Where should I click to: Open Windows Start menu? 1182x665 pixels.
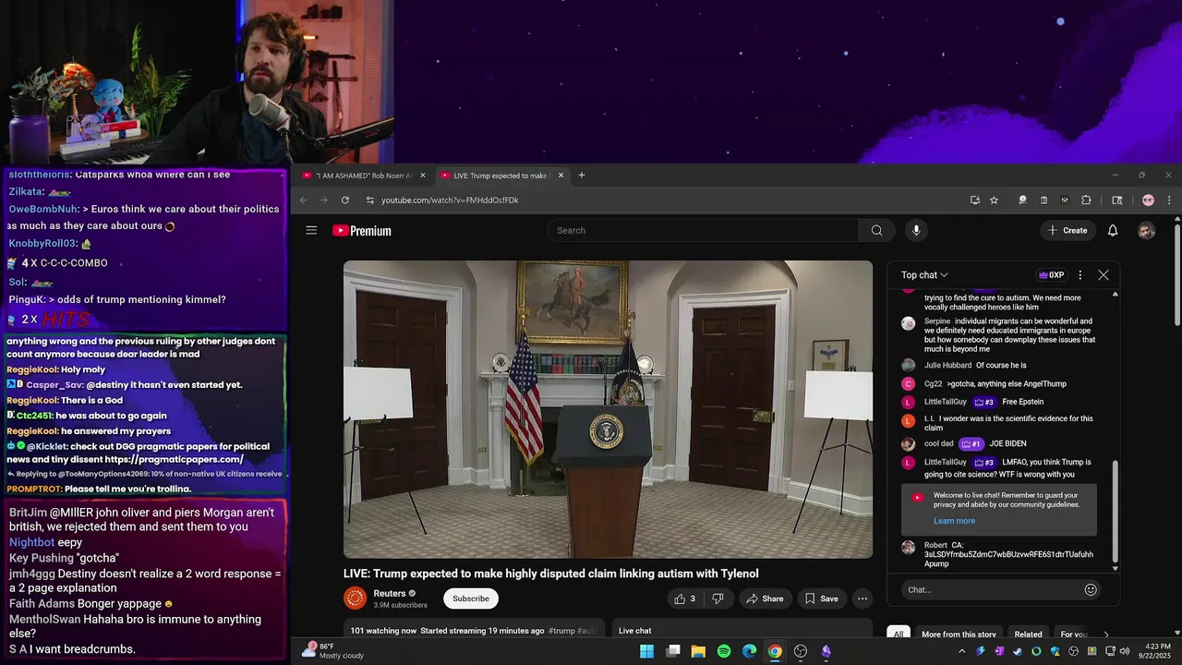646,651
